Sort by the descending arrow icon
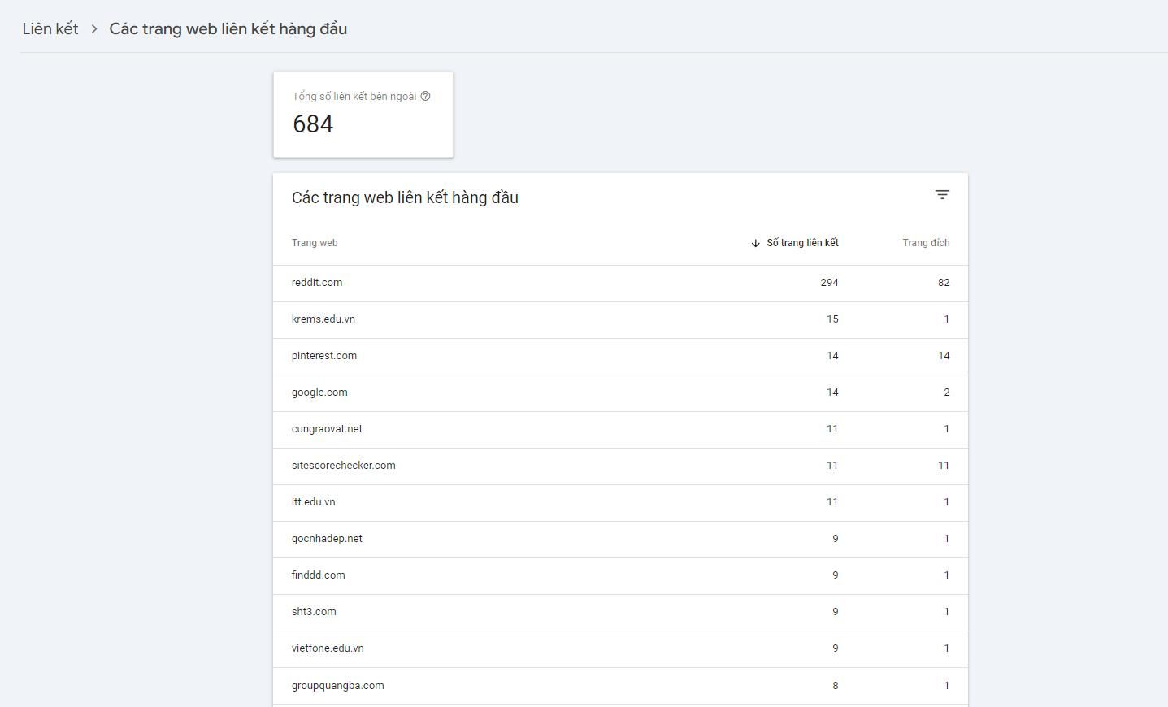This screenshot has width=1168, height=707. pos(755,243)
